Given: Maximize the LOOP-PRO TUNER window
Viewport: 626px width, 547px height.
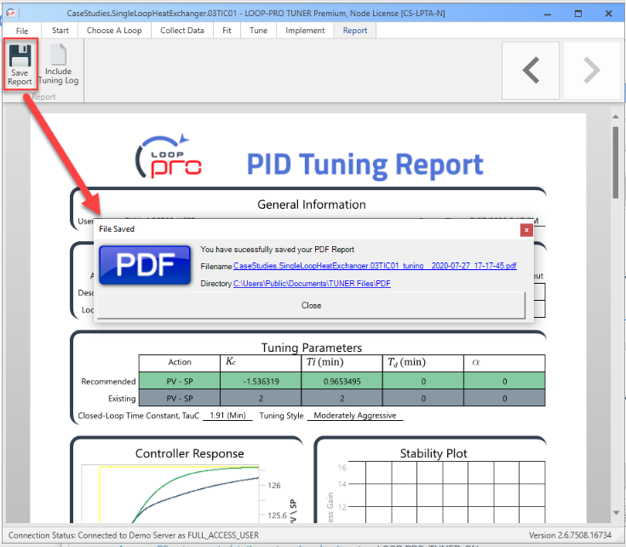Looking at the screenshot, I should (577, 14).
